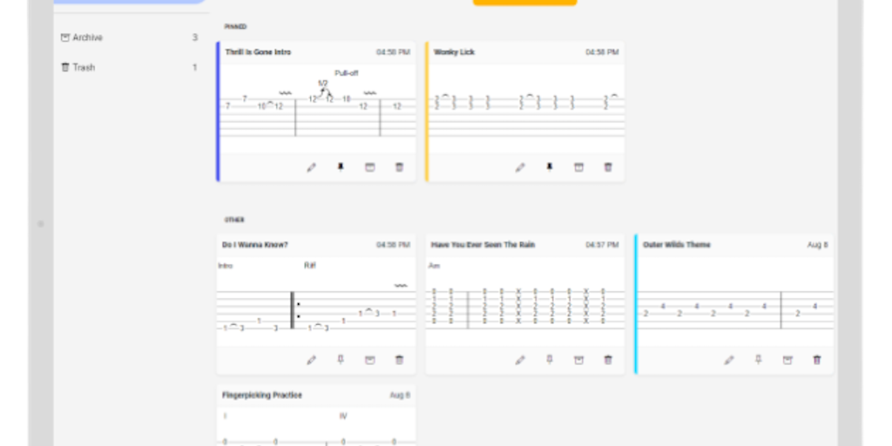The image size is (892, 446).
Task: Edit the Outer Wilds Theme tab
Action: pyautogui.click(x=729, y=360)
